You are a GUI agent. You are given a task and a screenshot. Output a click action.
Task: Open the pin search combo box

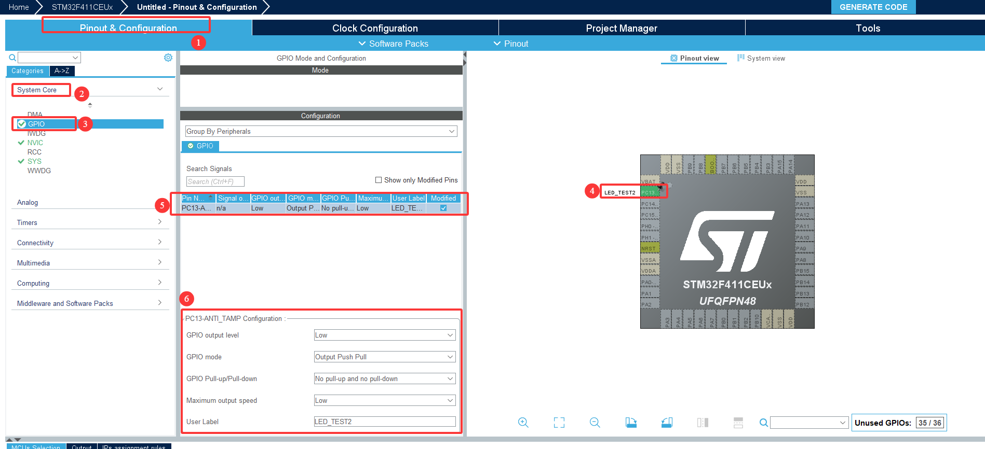pos(809,423)
